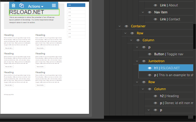The image size is (196, 122).
Task: Click the '© Company 2014' footer text in preview
Action: pyautogui.click(x=9, y=95)
